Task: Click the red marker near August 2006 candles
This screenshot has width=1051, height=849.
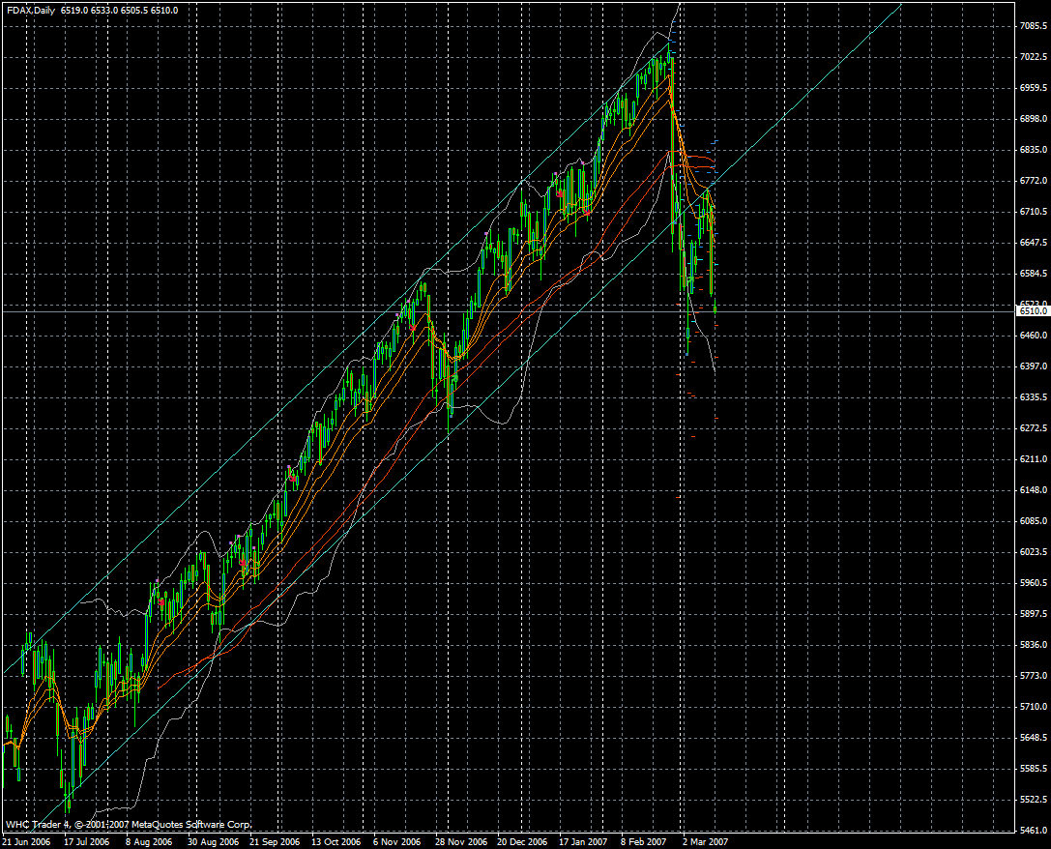Action: click(161, 601)
